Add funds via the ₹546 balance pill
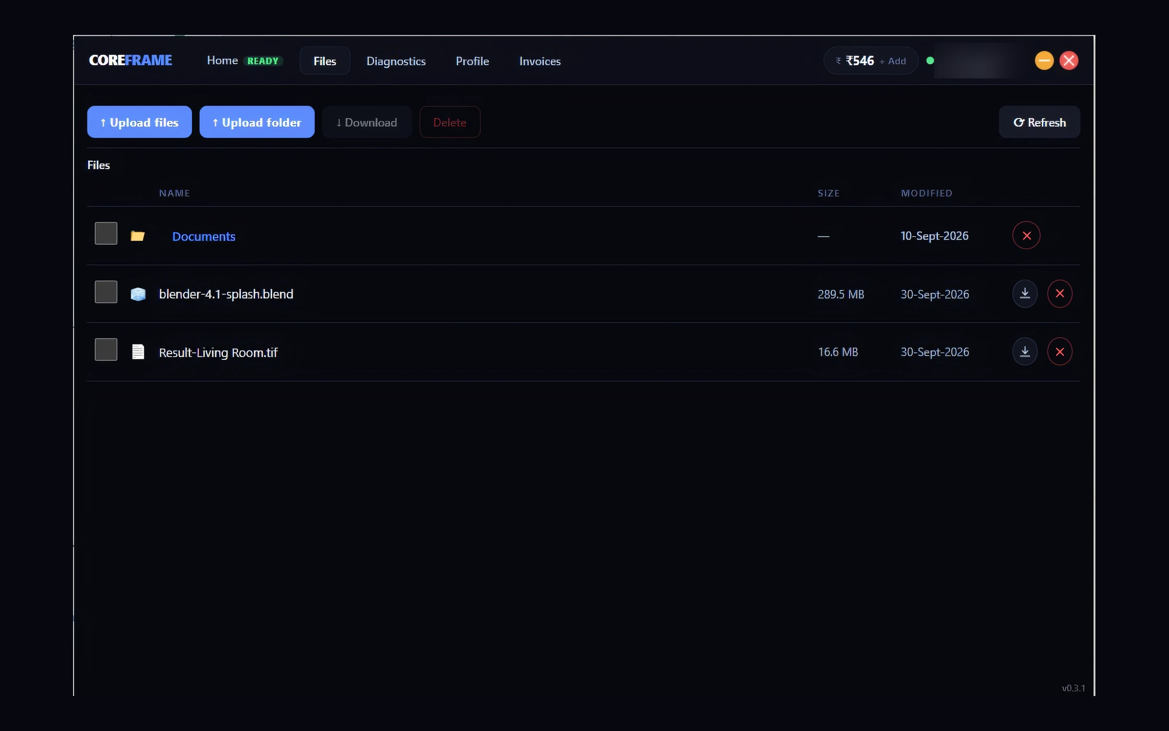Viewport: 1169px width, 731px height. point(870,61)
